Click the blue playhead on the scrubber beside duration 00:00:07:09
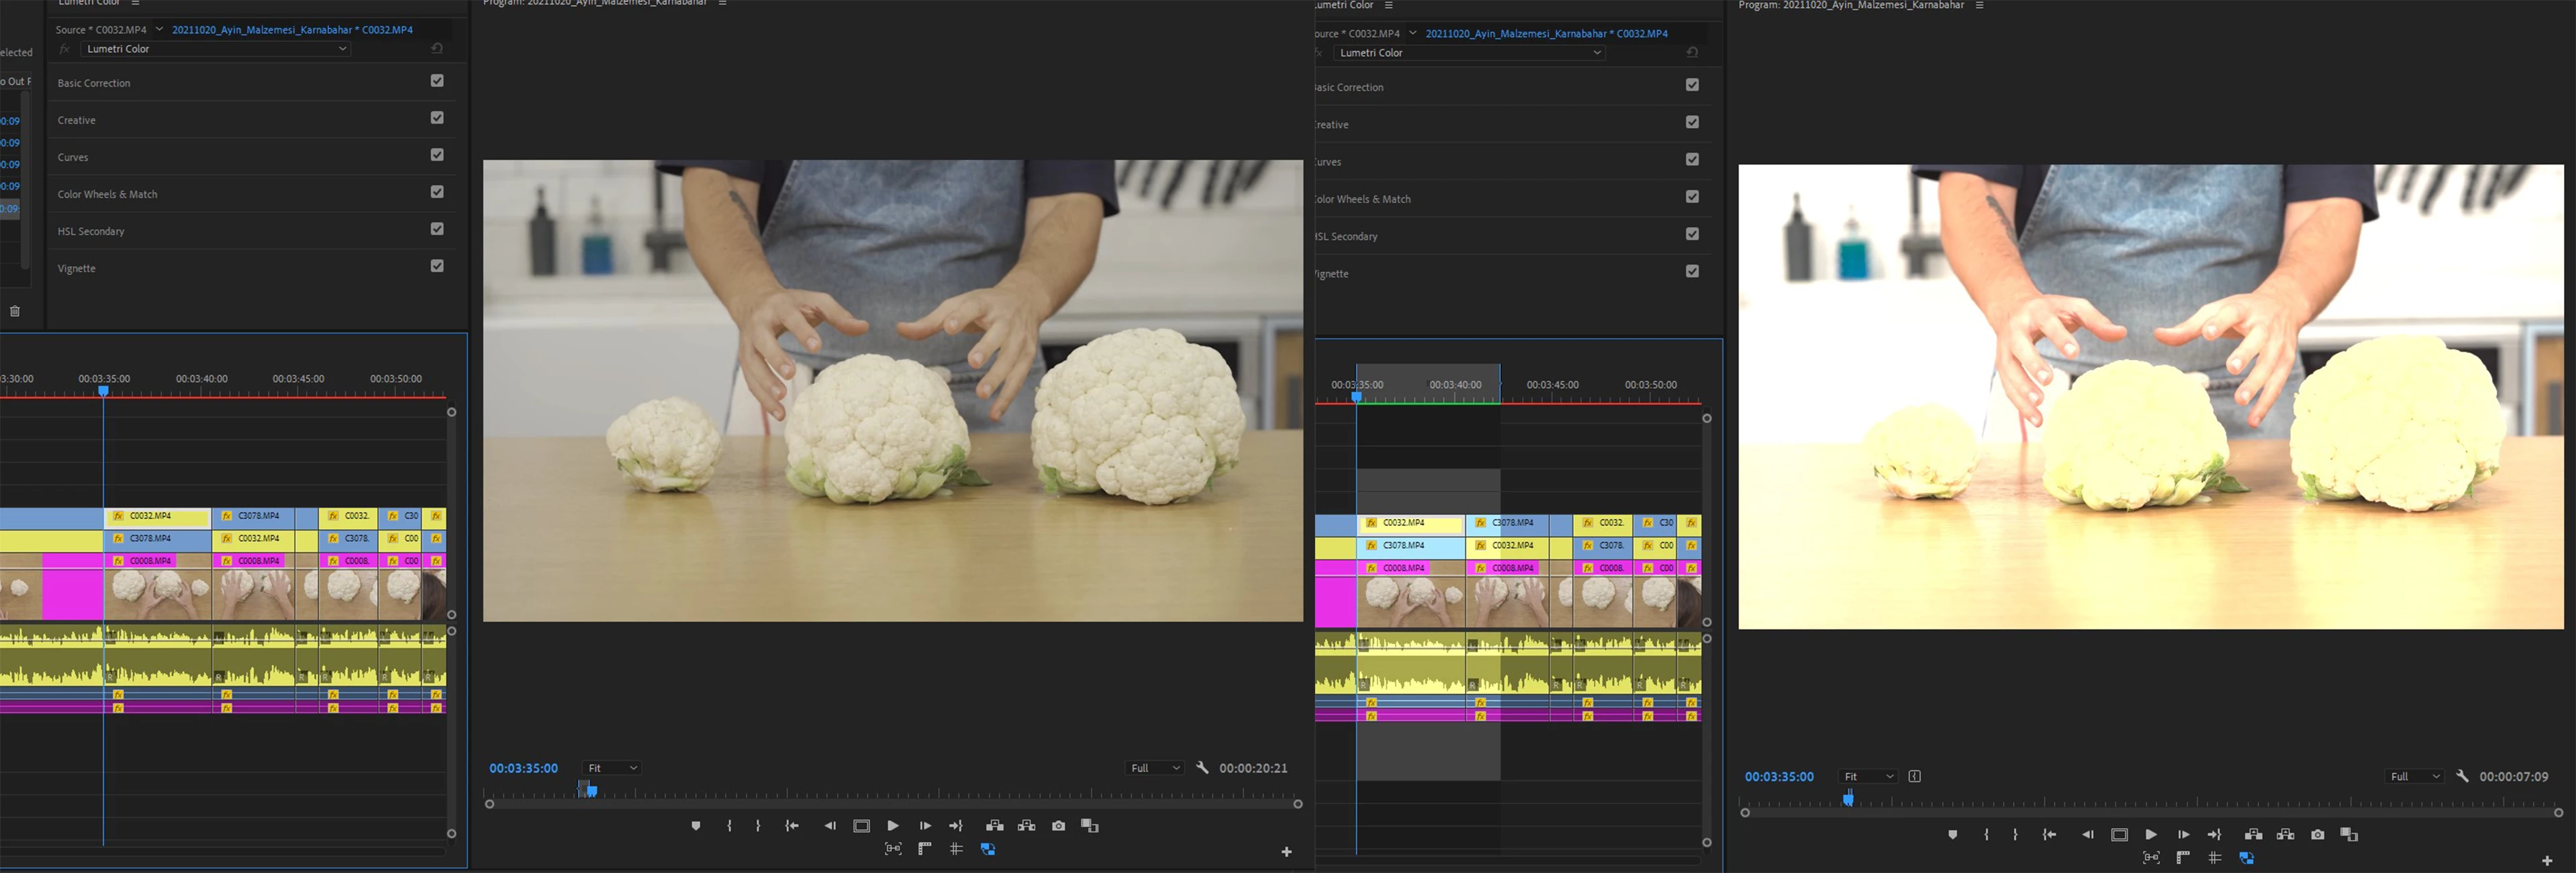 tap(1848, 798)
